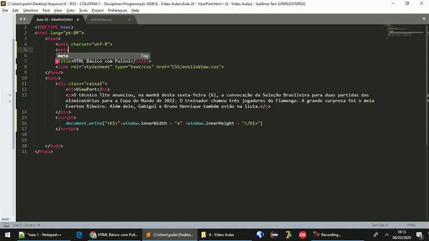This screenshot has height=241, width=429.
Task: Click the paragraph starting O técnico Tite
Action: pos(220,101)
